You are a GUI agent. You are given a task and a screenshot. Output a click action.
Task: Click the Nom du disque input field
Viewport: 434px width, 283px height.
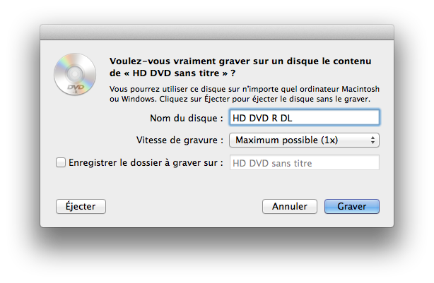304,118
